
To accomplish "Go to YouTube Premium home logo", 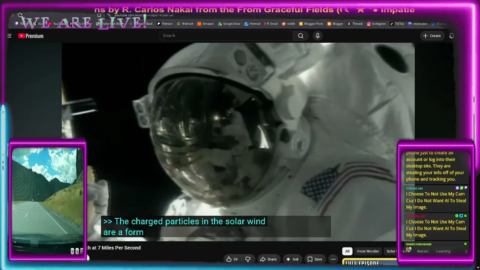I will coord(31,36).
